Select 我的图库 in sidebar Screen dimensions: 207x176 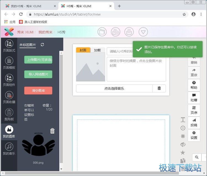tap(9, 132)
